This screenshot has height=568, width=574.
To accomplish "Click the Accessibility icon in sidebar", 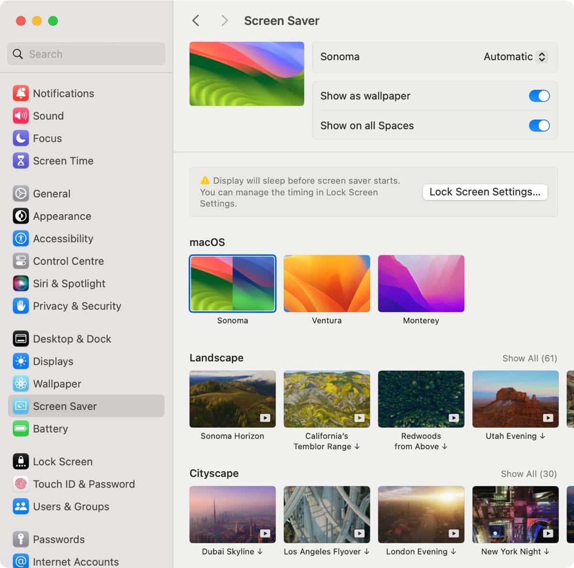I will coord(21,239).
